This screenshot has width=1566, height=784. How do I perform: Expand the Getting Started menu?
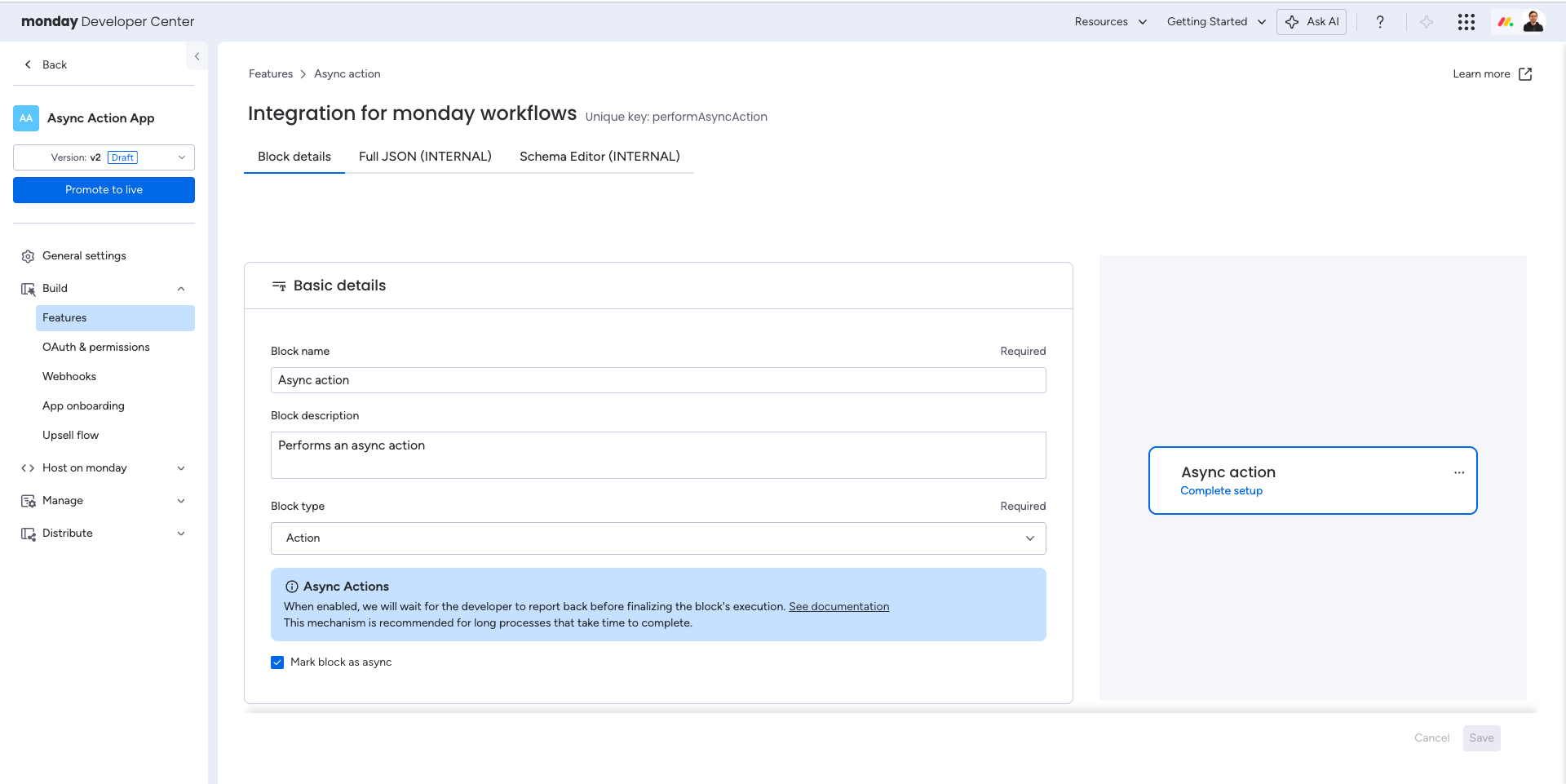tap(1216, 22)
